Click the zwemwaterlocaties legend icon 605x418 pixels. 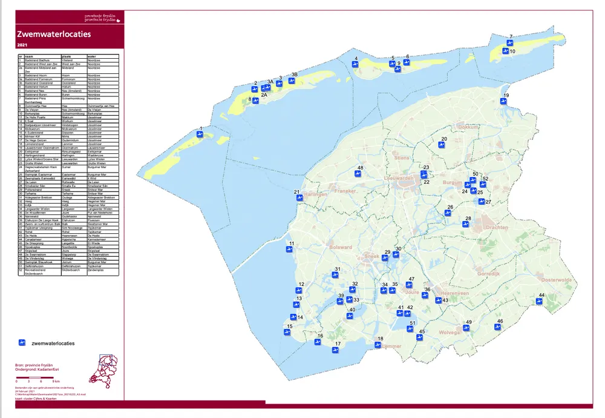tap(21, 343)
